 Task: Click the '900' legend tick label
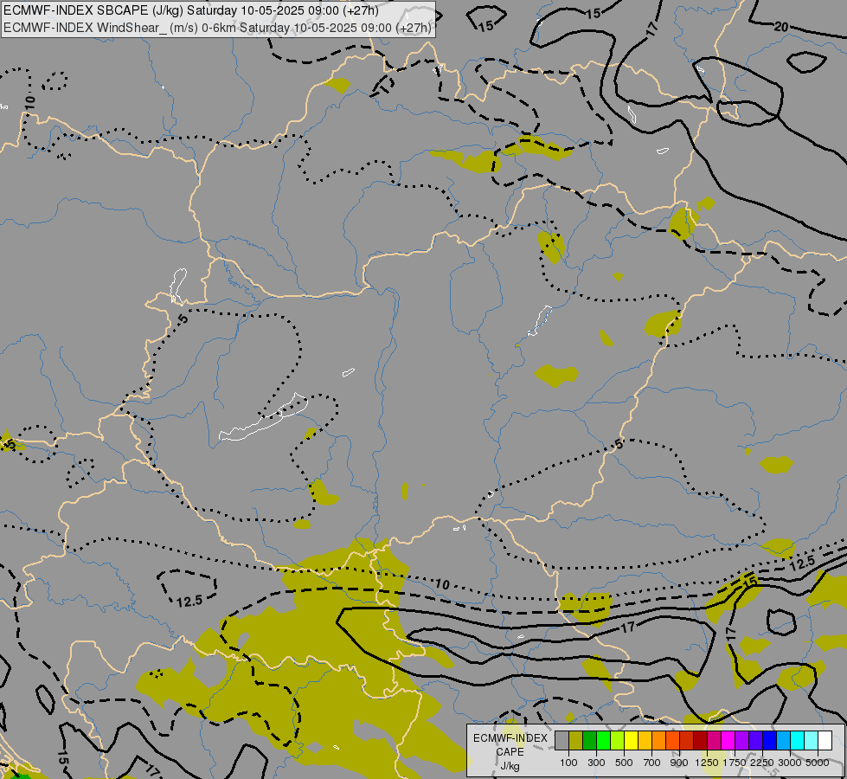(x=679, y=763)
